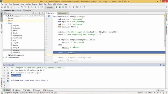Expand the .idea folder
This screenshot has width=168, height=94.
(6, 18)
